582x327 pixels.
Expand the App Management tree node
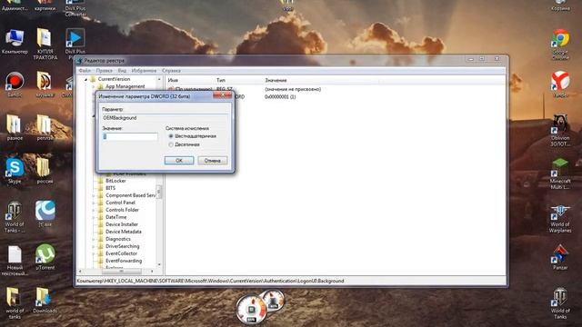[x=93, y=87]
